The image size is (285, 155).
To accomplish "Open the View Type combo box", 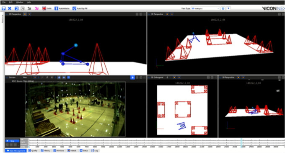I will (x=205, y=8).
